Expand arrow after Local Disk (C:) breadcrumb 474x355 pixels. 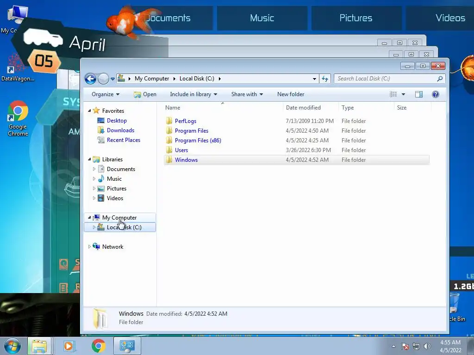click(x=220, y=79)
